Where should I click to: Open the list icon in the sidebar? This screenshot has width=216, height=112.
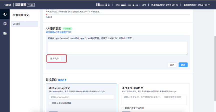point(5,24)
